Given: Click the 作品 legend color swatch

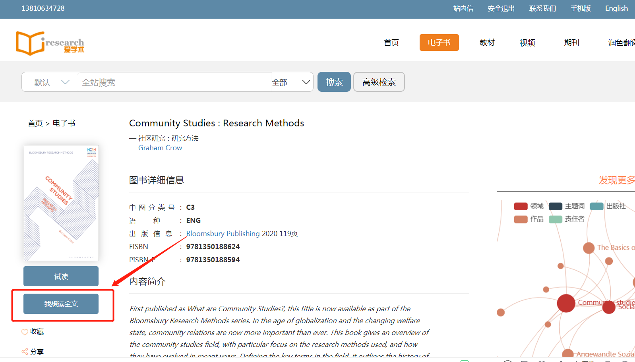Looking at the screenshot, I should (521, 219).
